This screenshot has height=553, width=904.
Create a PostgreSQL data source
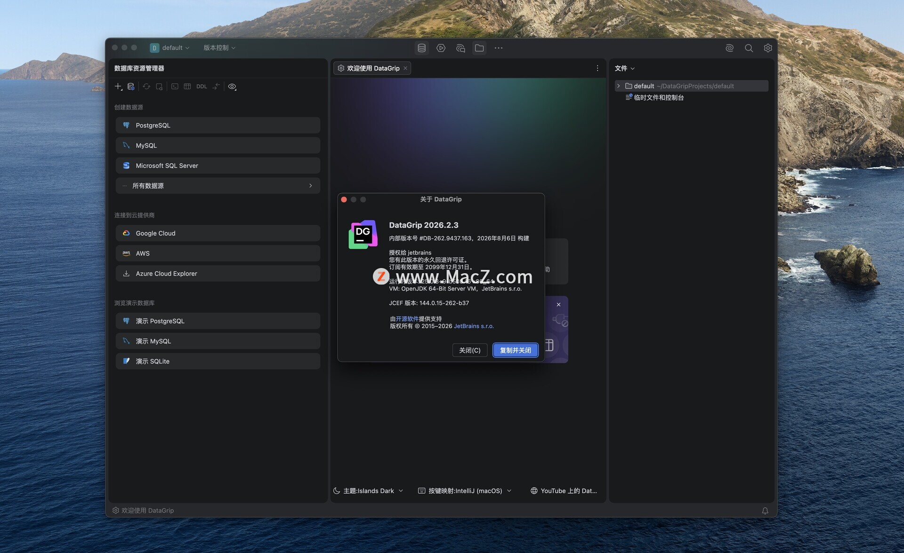[218, 125]
